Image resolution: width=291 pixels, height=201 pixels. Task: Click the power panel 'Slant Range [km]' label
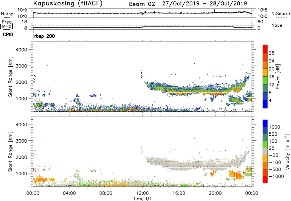click(x=10, y=77)
